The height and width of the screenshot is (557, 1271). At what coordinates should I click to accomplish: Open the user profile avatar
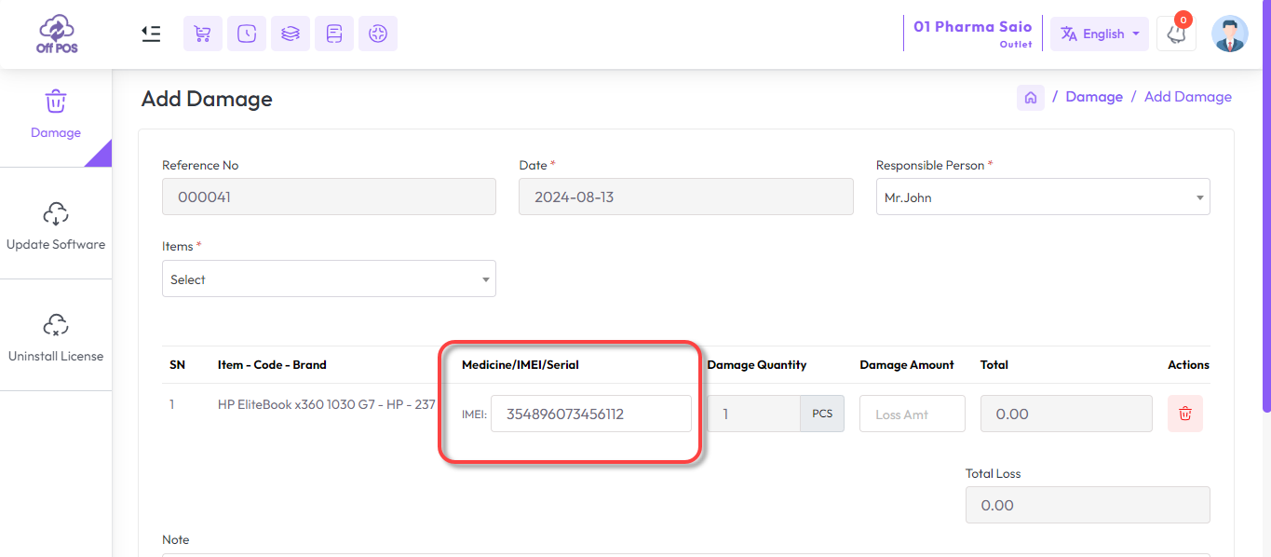click(1230, 34)
